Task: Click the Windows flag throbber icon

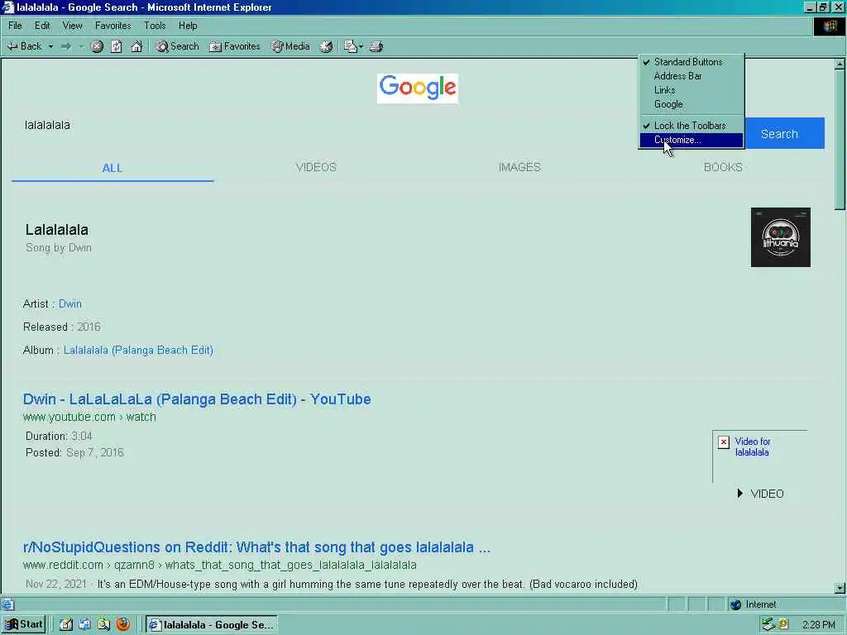Action: pyautogui.click(x=830, y=26)
